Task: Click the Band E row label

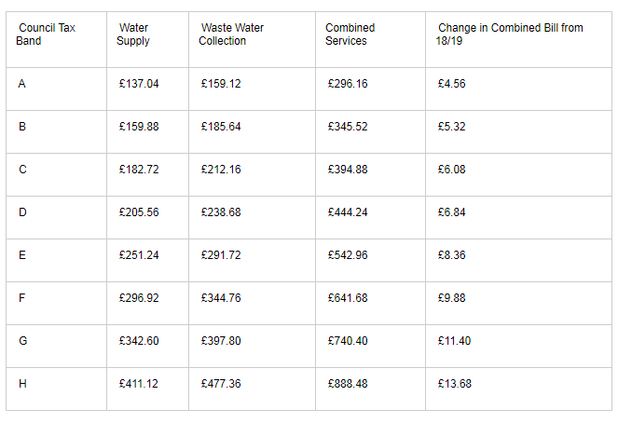Action: (22, 255)
